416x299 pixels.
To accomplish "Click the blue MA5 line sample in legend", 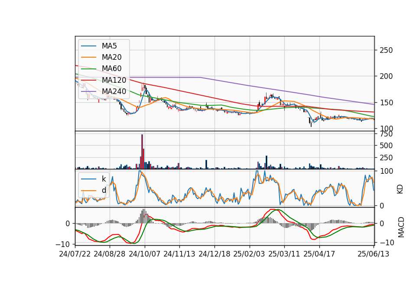I will pos(88,46).
